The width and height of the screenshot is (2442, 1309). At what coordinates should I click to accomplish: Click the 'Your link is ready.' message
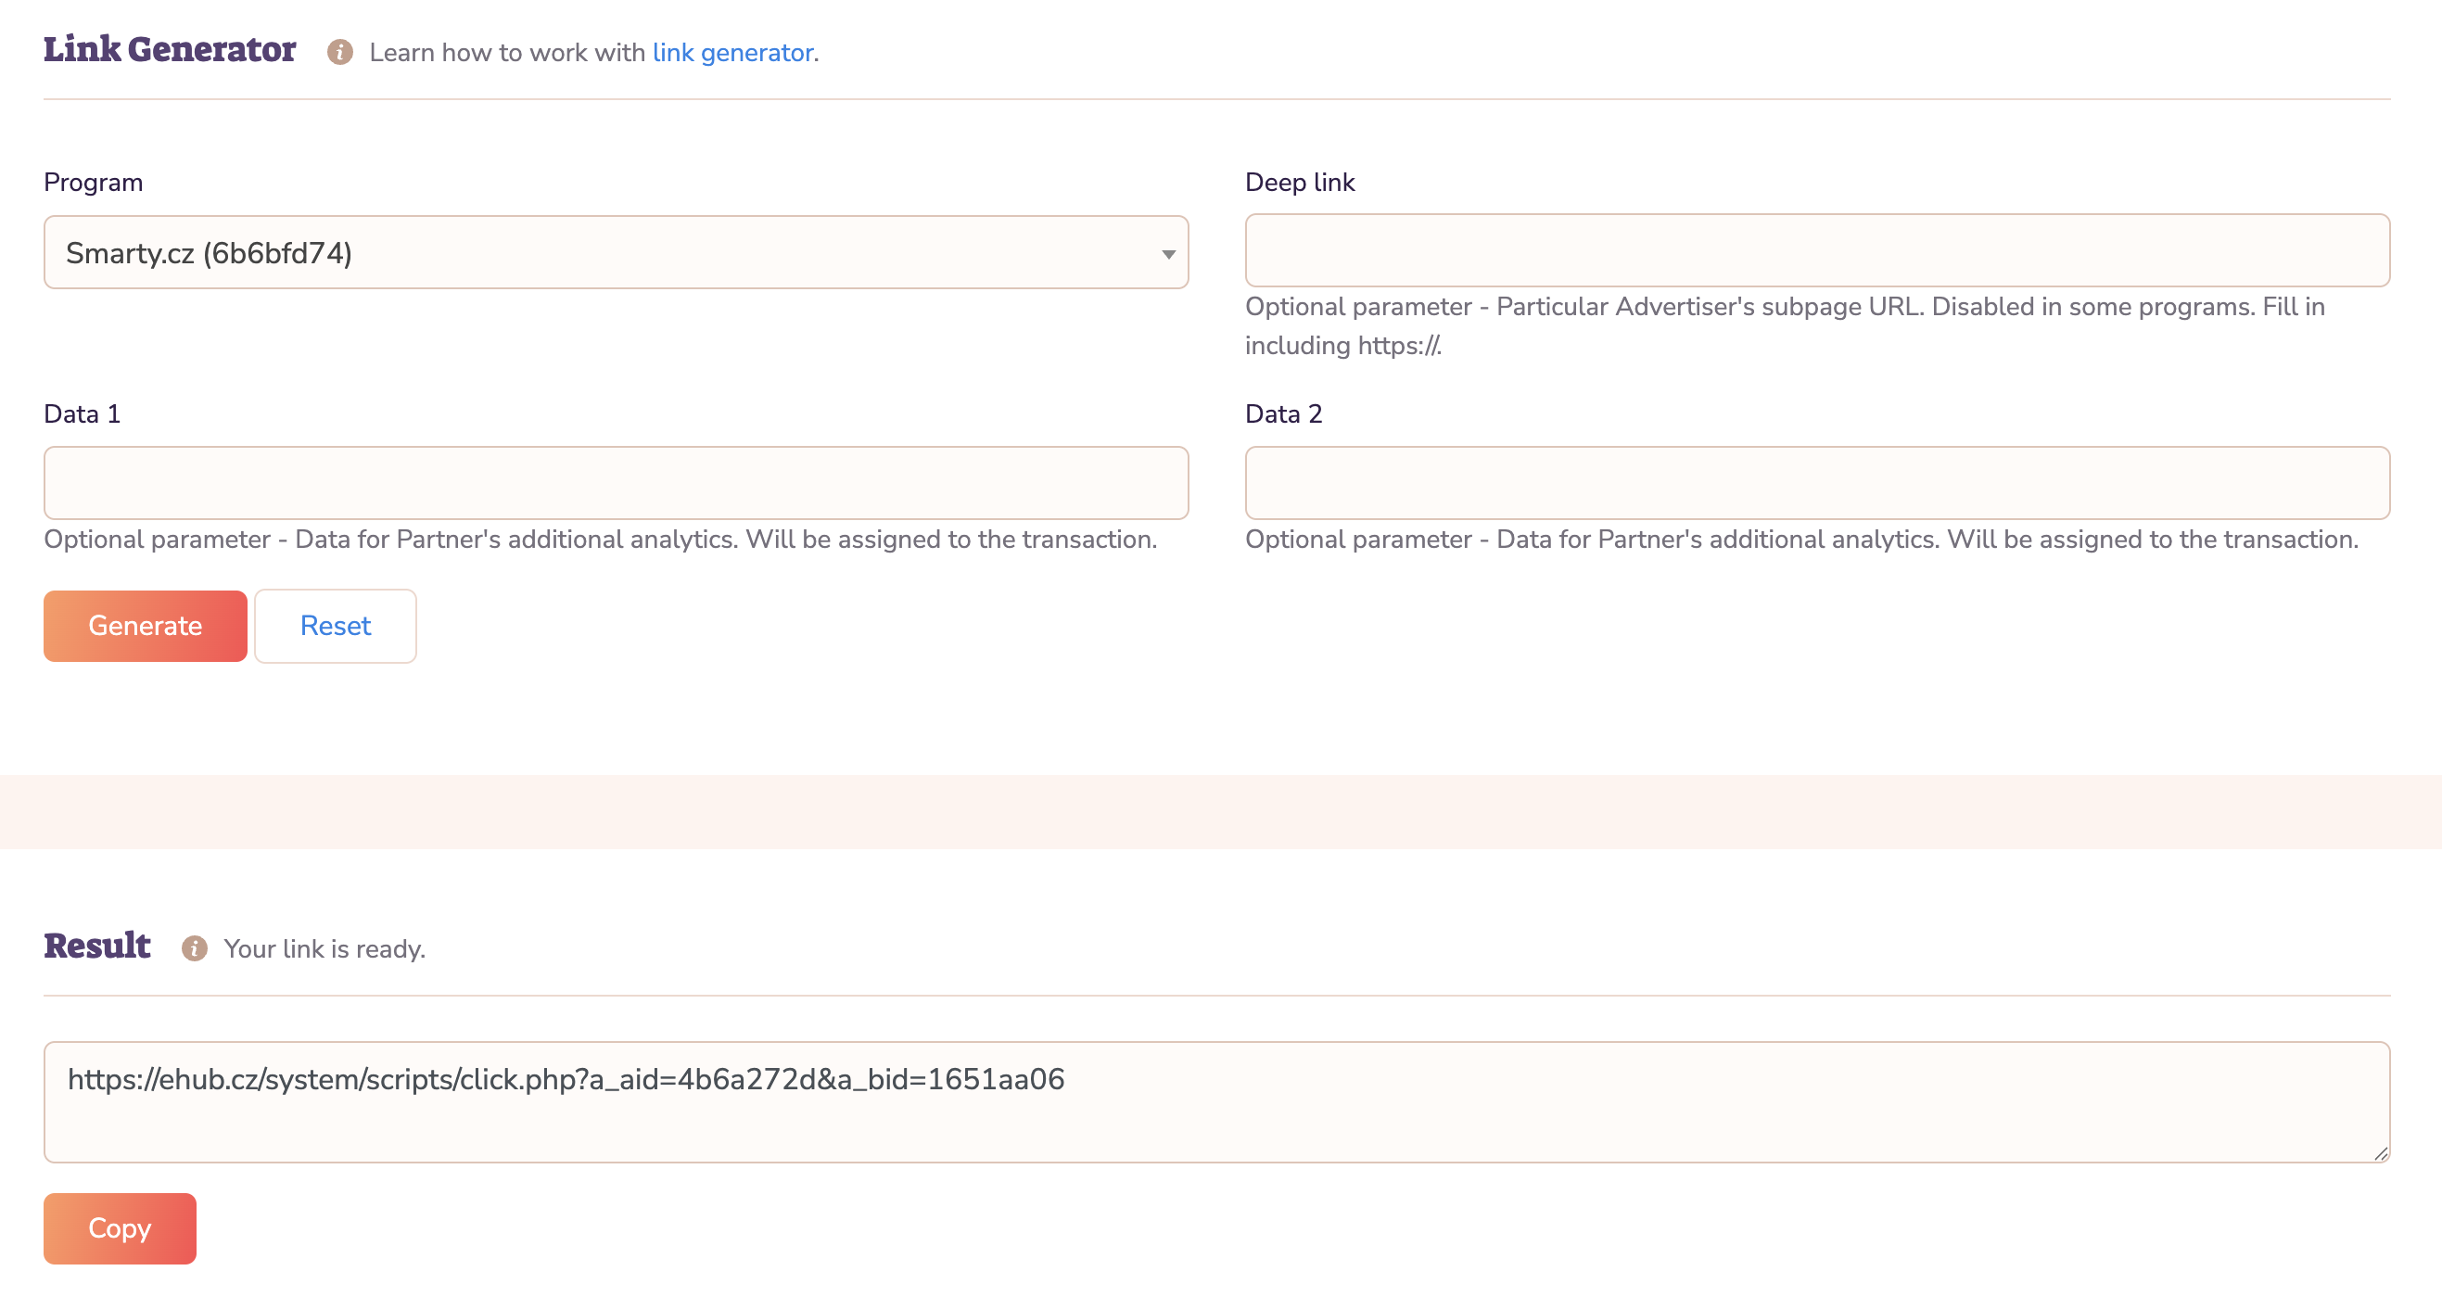[324, 948]
